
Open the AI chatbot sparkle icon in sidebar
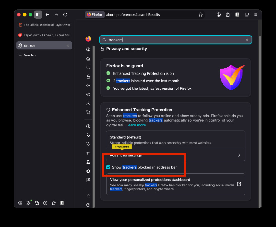pyautogui.click(x=29, y=203)
